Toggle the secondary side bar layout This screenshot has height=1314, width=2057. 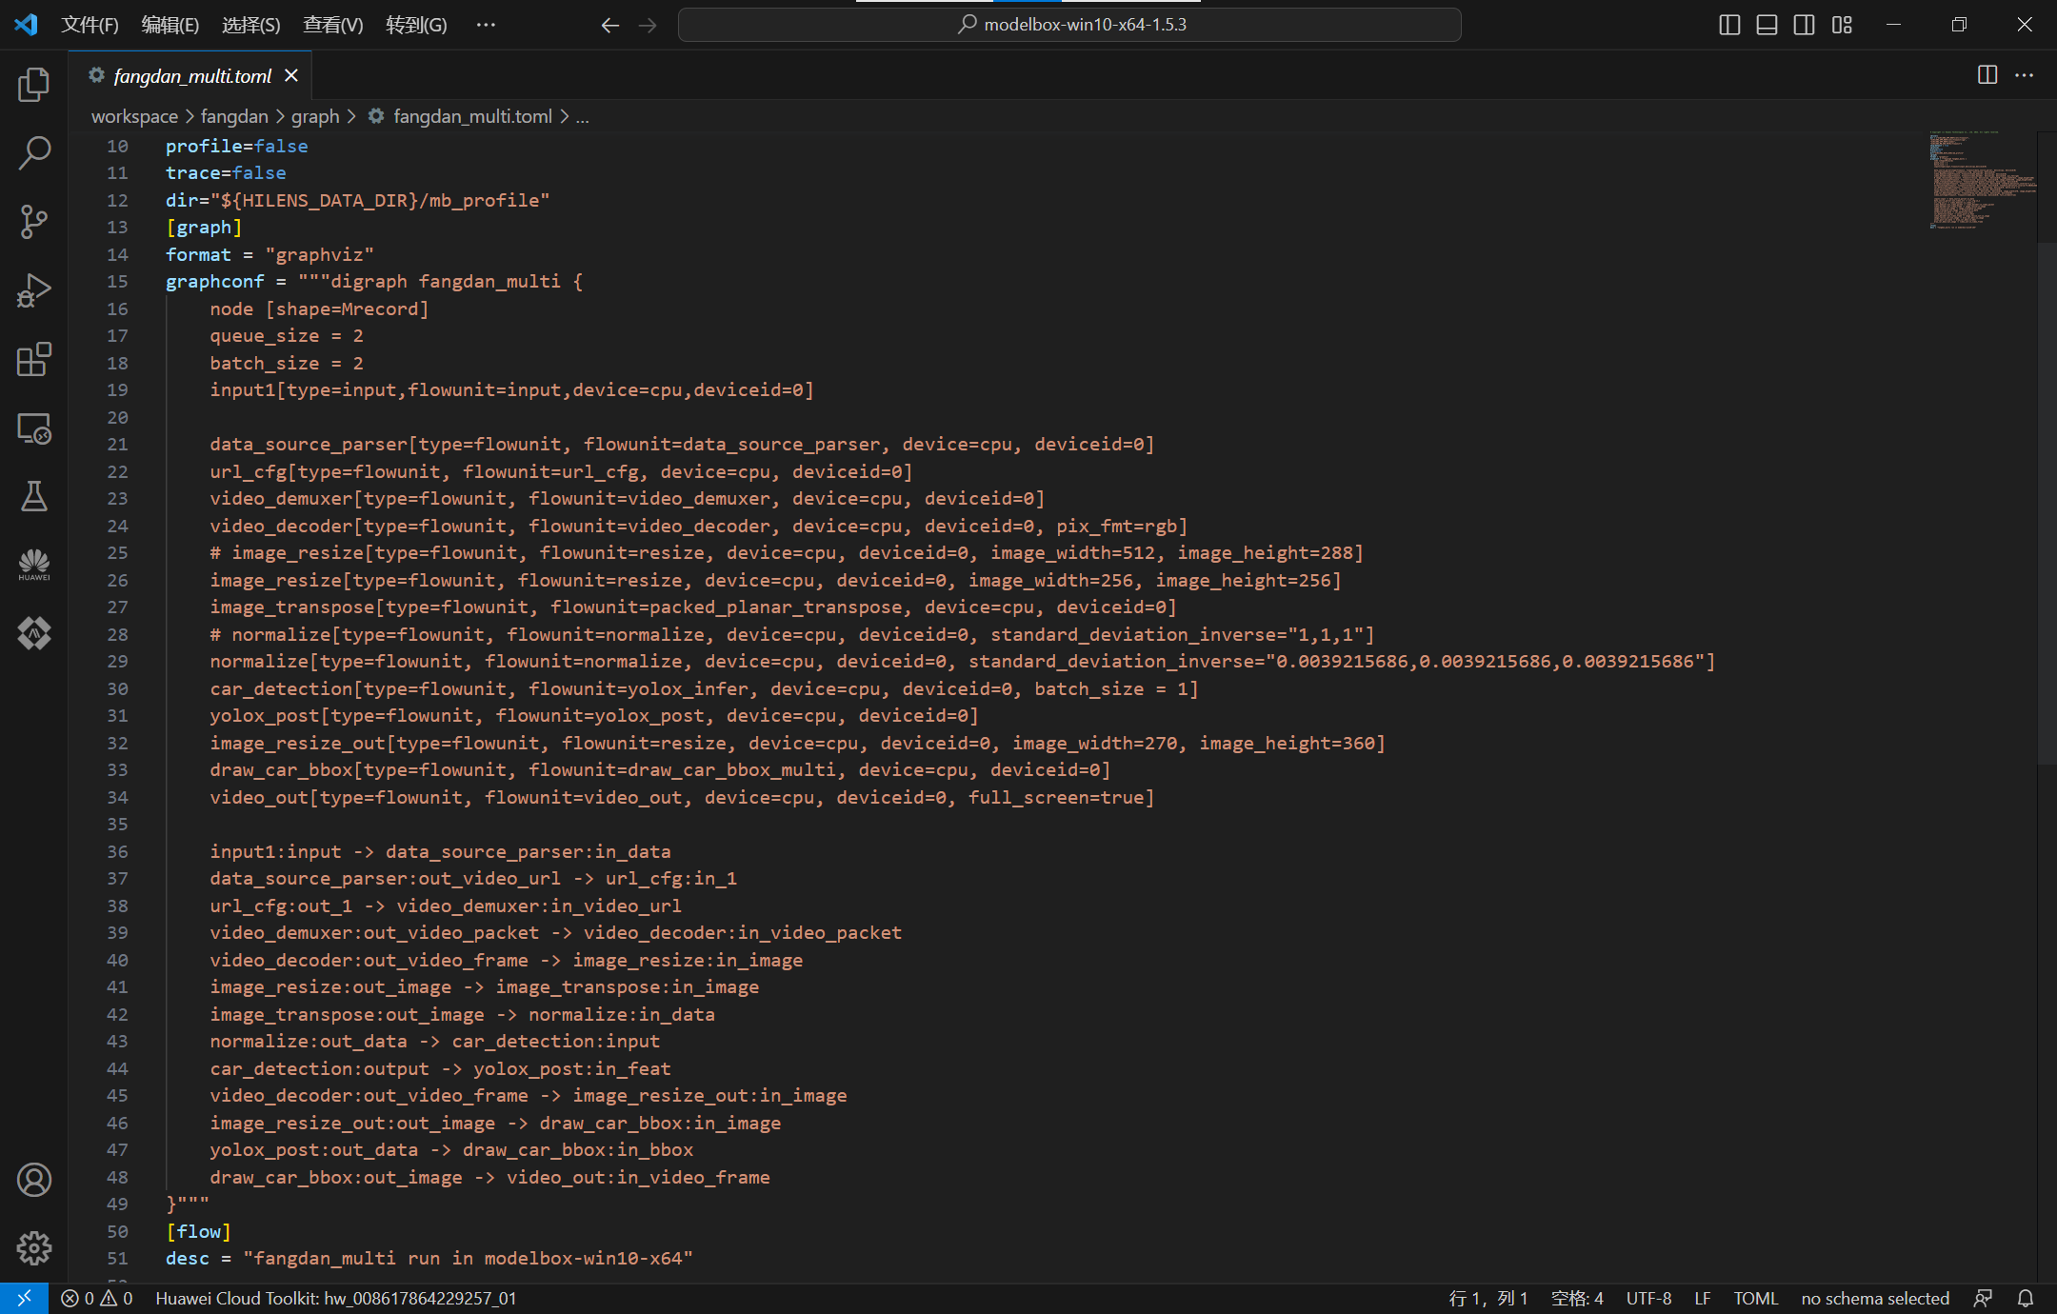coord(1804,25)
